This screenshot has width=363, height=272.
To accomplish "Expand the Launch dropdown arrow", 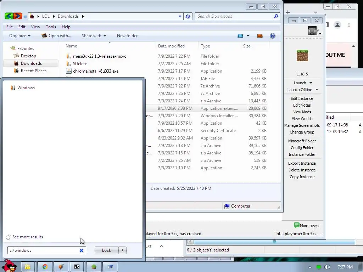I will pos(311,83).
